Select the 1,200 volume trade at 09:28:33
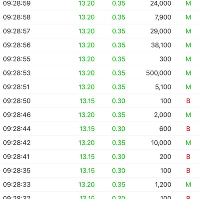Screen dimensions: 199x199 tap(99, 184)
